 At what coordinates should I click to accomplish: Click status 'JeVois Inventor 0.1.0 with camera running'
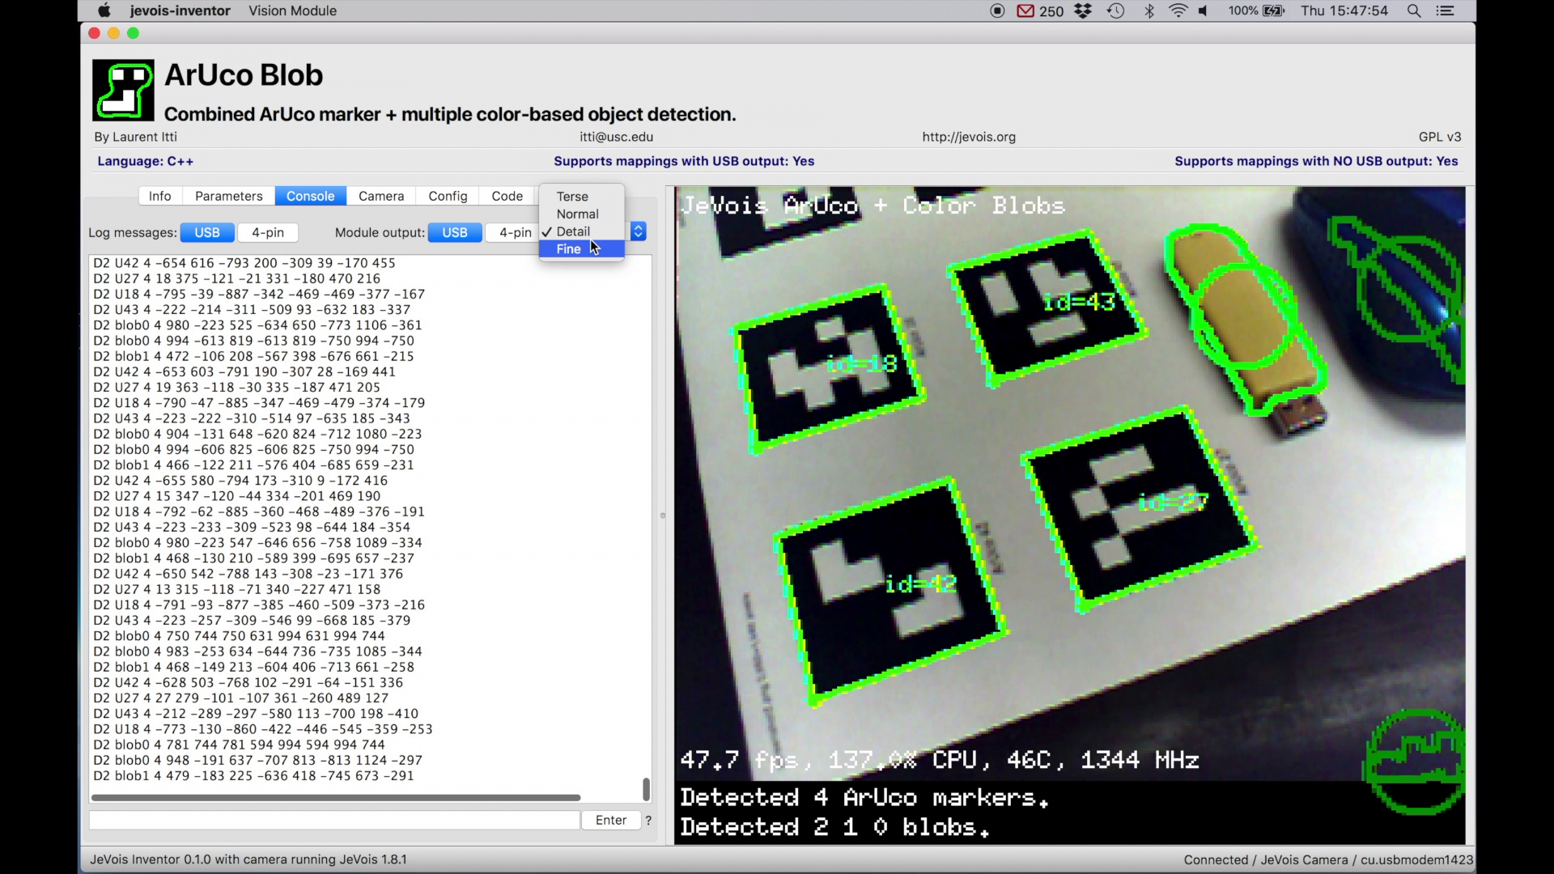click(248, 859)
